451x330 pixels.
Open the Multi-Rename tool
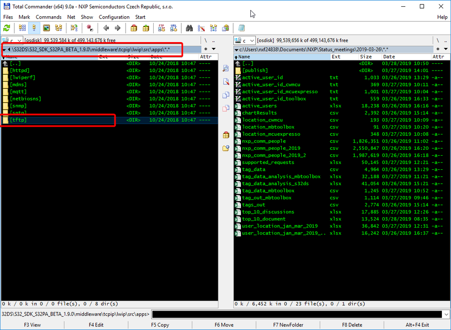tap(202, 28)
